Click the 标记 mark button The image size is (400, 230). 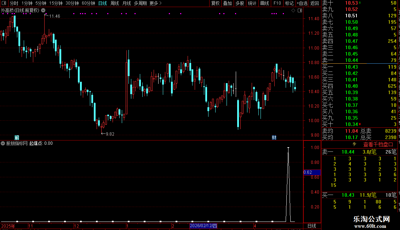[x=289, y=3]
